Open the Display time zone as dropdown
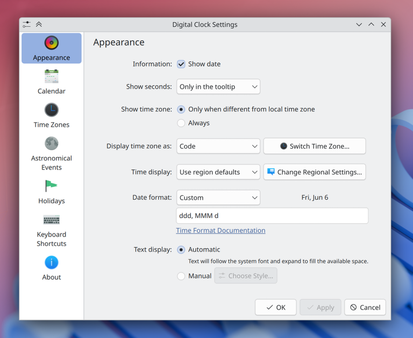 [218, 146]
